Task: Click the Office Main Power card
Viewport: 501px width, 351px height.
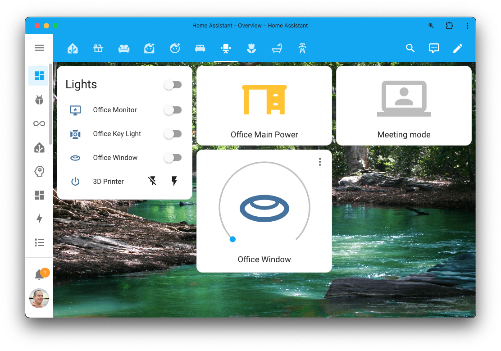Action: [264, 105]
